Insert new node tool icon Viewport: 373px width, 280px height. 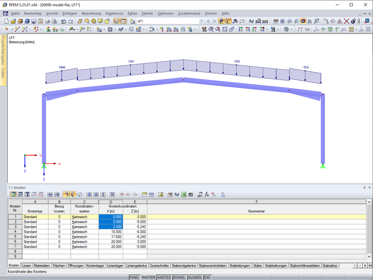[x=6, y=29]
